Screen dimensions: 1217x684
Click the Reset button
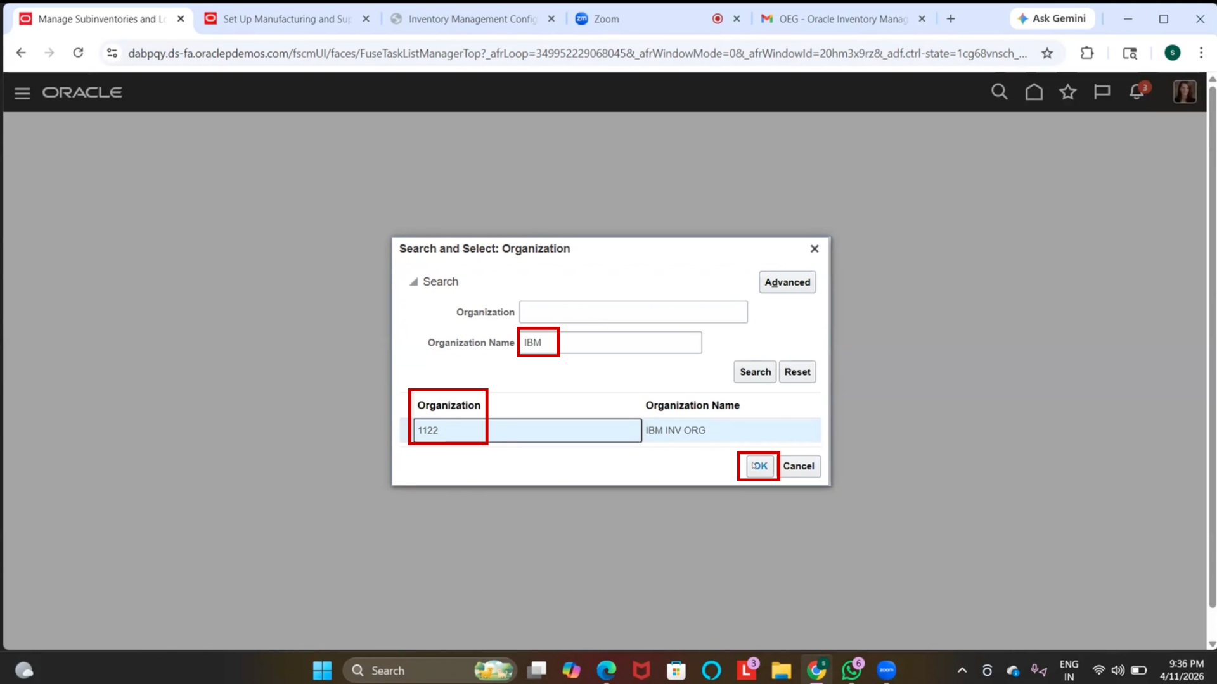tap(797, 372)
